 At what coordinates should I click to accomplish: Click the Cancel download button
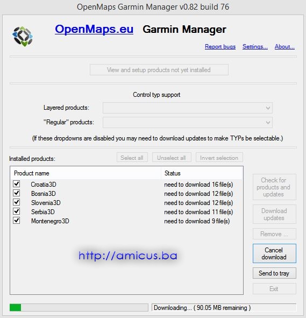274,253
